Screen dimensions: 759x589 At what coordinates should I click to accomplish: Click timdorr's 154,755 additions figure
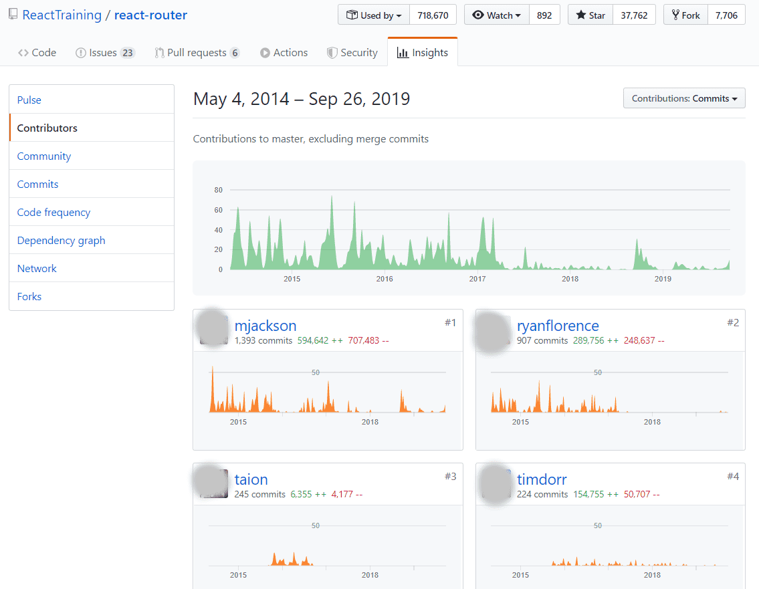click(x=596, y=494)
